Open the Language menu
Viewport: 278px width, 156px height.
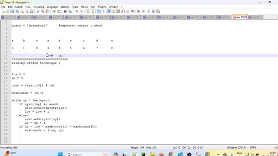(52, 7)
